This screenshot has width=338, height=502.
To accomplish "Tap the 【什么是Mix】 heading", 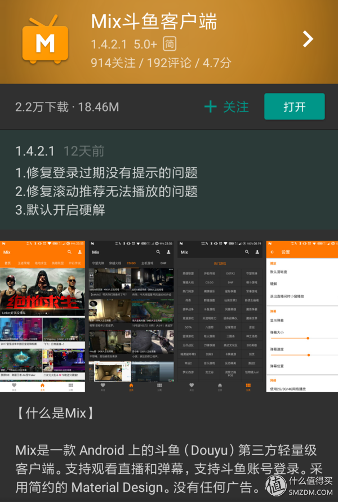I will [55, 413].
